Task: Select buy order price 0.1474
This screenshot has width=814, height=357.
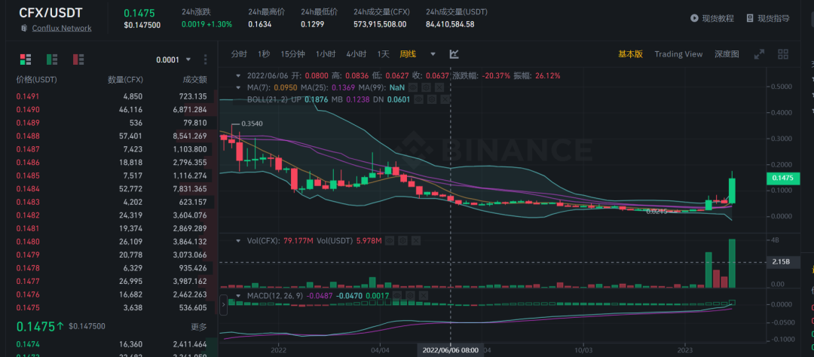Action: pyautogui.click(x=28, y=344)
